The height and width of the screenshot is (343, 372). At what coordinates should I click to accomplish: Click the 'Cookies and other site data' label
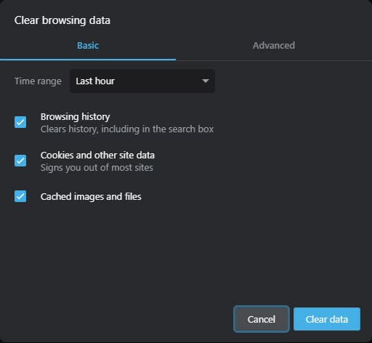[97, 156]
